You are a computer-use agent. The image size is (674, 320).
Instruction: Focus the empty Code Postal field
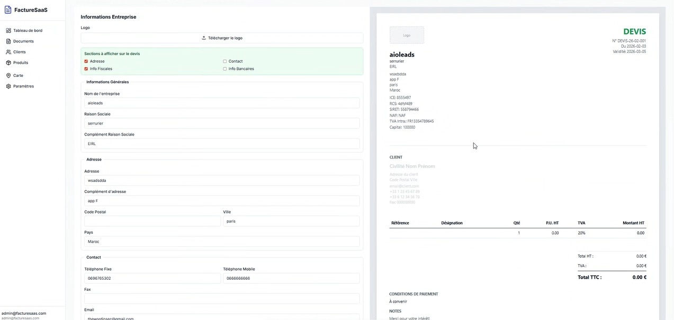(152, 221)
